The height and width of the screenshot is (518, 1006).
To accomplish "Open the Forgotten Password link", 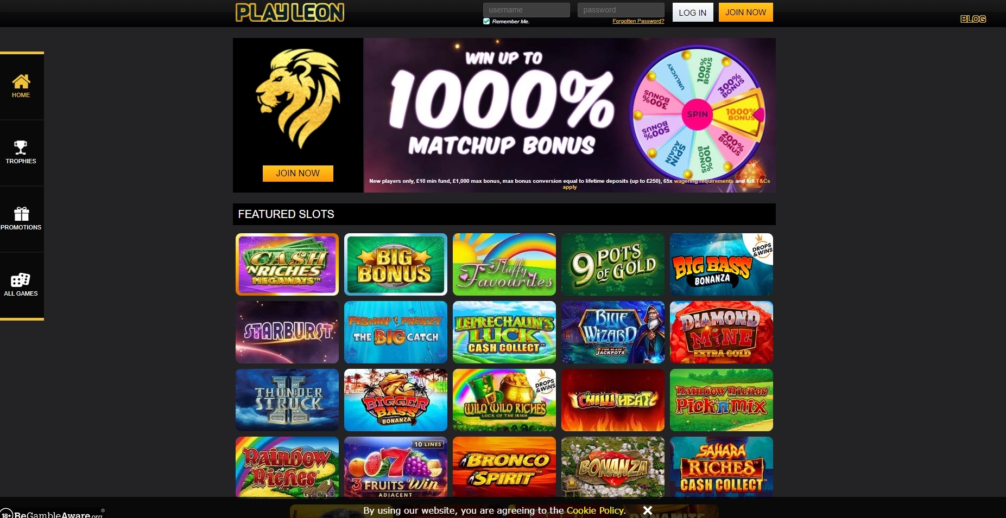I will (638, 21).
